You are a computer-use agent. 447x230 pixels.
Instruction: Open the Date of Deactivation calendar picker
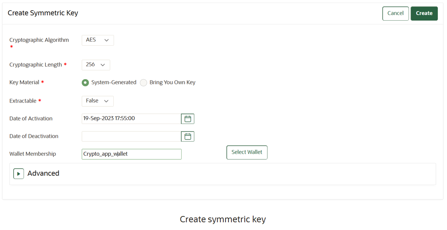[x=188, y=136]
